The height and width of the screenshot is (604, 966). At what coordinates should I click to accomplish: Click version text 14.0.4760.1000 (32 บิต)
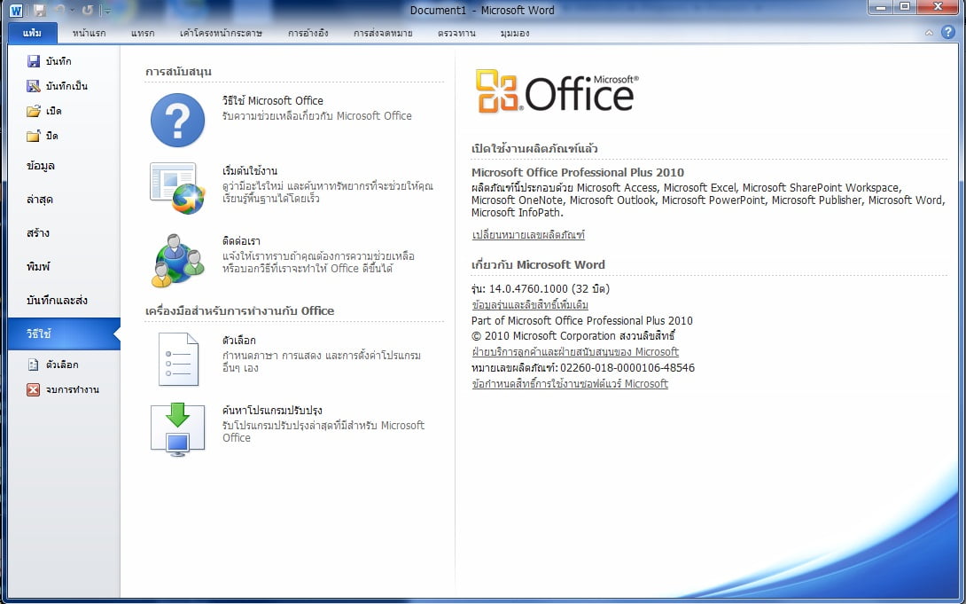[549, 289]
